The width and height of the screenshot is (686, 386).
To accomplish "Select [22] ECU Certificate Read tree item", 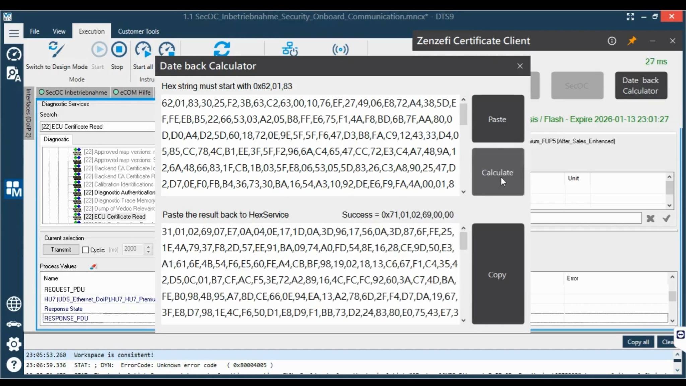I will point(115,217).
